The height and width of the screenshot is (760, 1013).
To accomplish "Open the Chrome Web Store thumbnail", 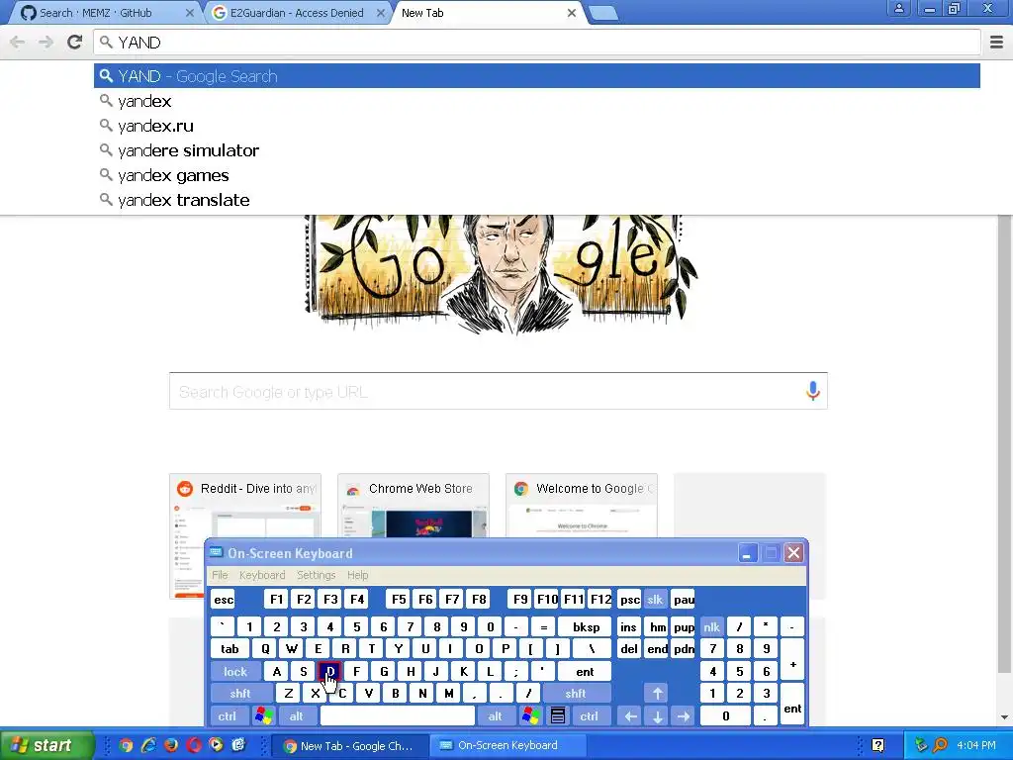I will [x=414, y=506].
